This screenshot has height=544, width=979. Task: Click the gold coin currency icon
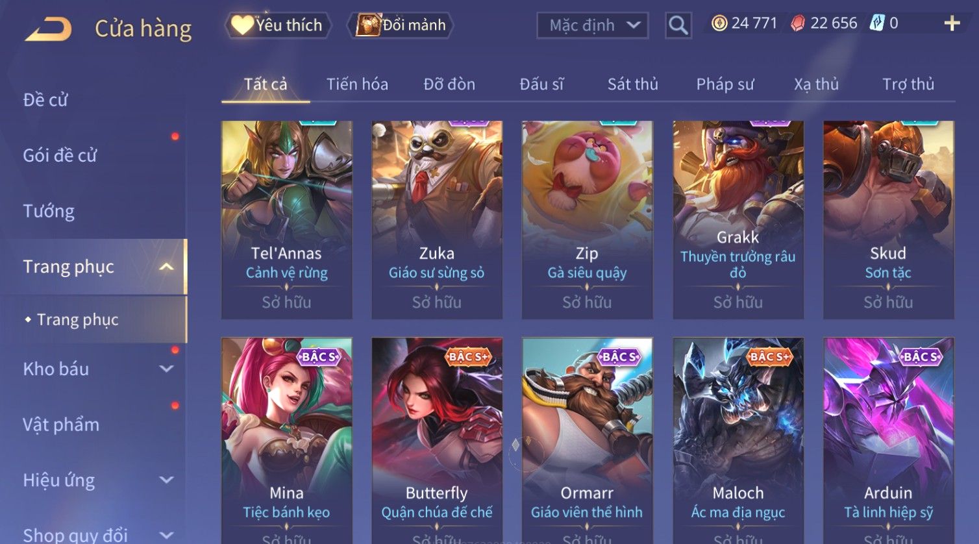(x=719, y=24)
